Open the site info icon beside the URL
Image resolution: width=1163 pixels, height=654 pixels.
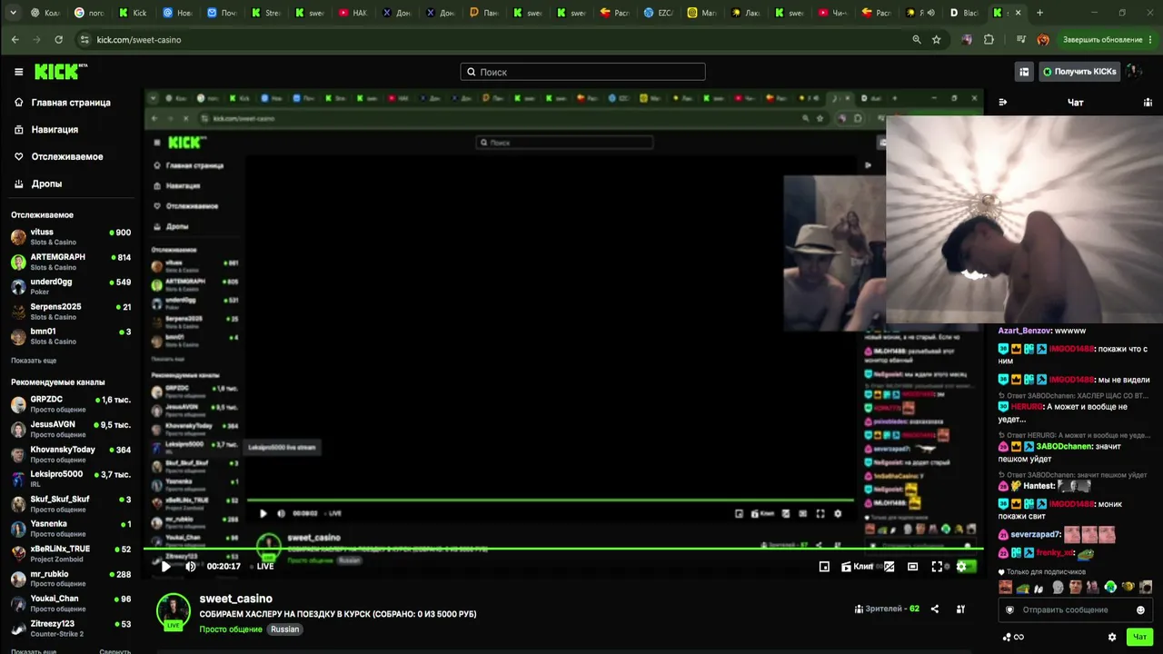[x=84, y=40]
